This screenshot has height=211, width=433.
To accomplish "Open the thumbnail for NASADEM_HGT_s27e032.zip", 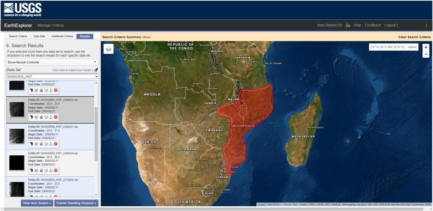I will pyautogui.click(x=16, y=189).
